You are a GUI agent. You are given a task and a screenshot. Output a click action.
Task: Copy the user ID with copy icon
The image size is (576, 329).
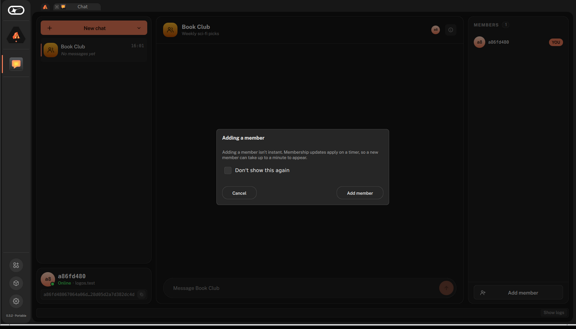click(x=142, y=294)
